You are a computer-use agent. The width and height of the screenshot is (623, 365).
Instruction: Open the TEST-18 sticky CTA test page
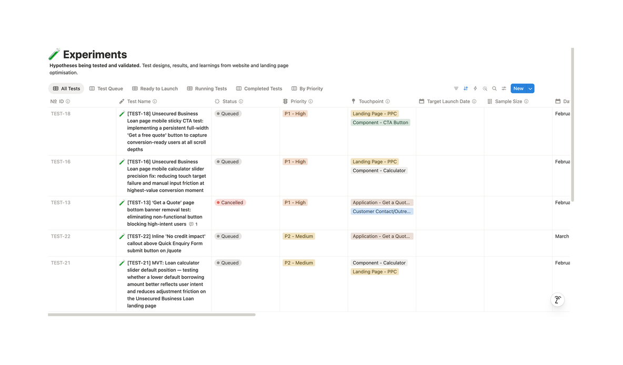point(168,131)
